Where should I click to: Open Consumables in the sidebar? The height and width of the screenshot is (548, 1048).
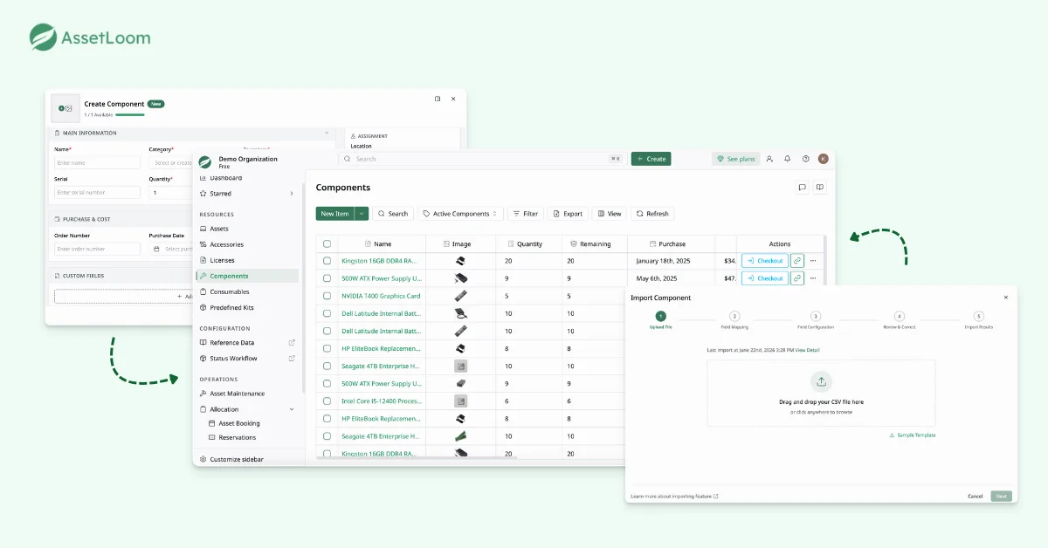[229, 291]
